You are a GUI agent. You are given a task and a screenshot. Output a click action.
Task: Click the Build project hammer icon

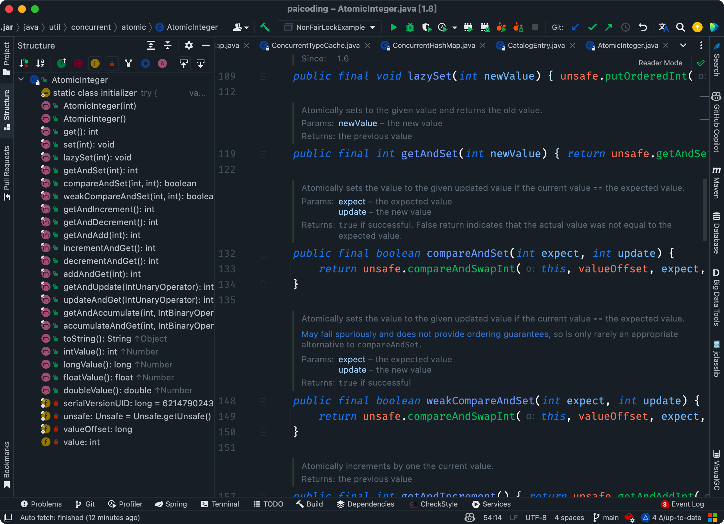point(265,27)
